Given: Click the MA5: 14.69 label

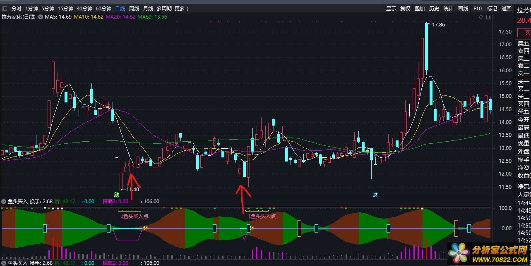Looking at the screenshot, I should pos(58,17).
